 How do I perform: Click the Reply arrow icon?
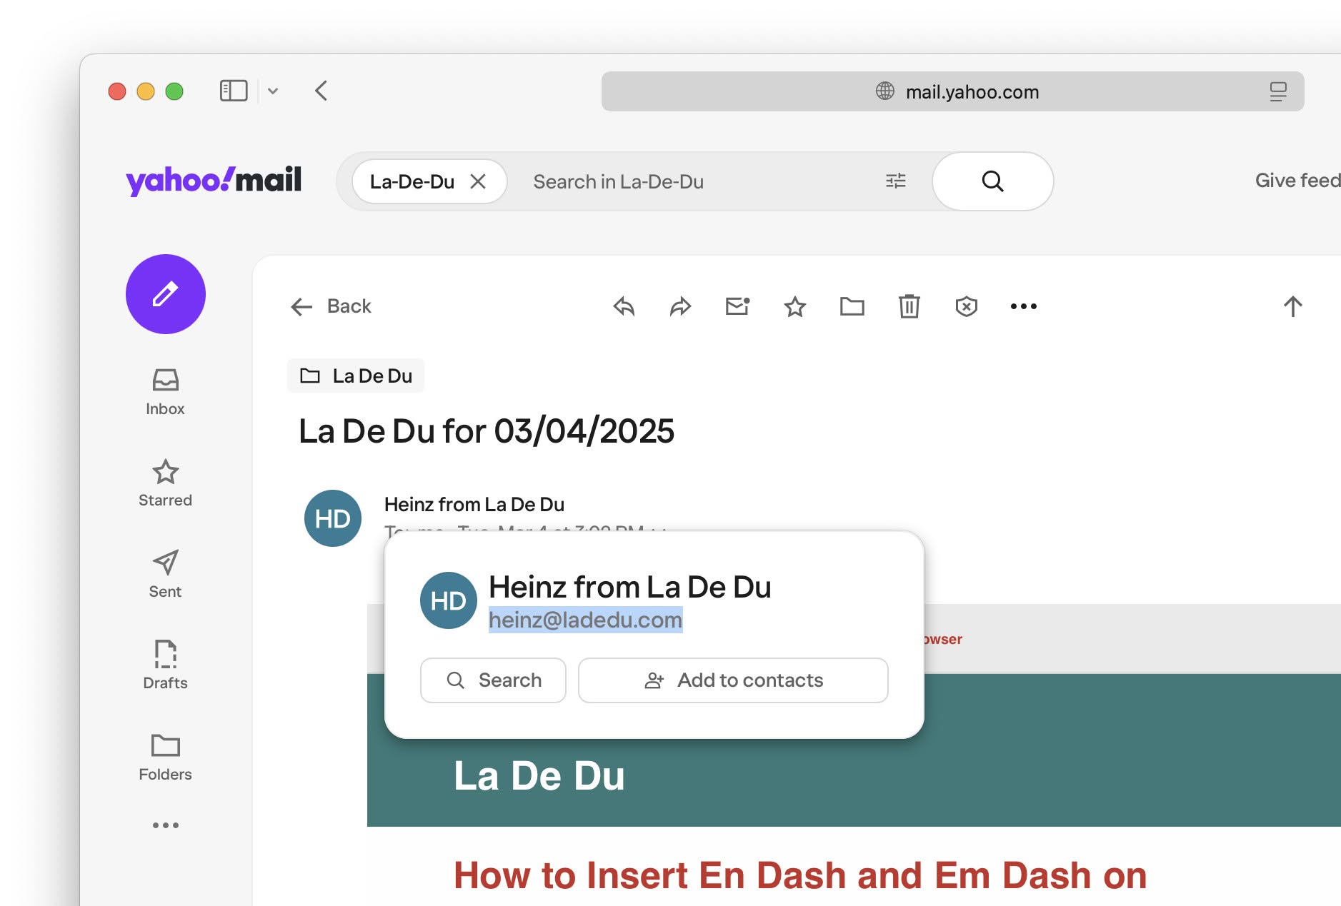[624, 307]
